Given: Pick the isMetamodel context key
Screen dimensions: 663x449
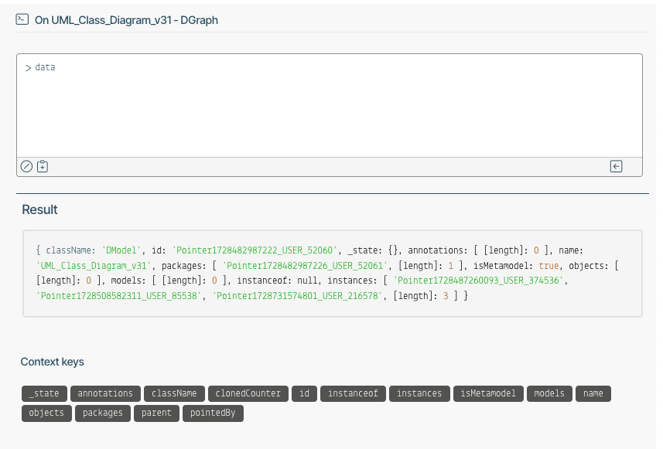Looking at the screenshot, I should [488, 393].
